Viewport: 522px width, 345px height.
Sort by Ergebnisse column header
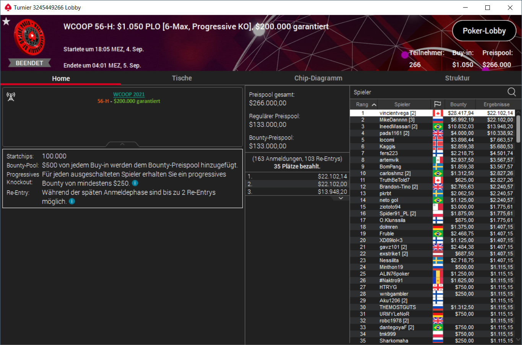point(496,104)
